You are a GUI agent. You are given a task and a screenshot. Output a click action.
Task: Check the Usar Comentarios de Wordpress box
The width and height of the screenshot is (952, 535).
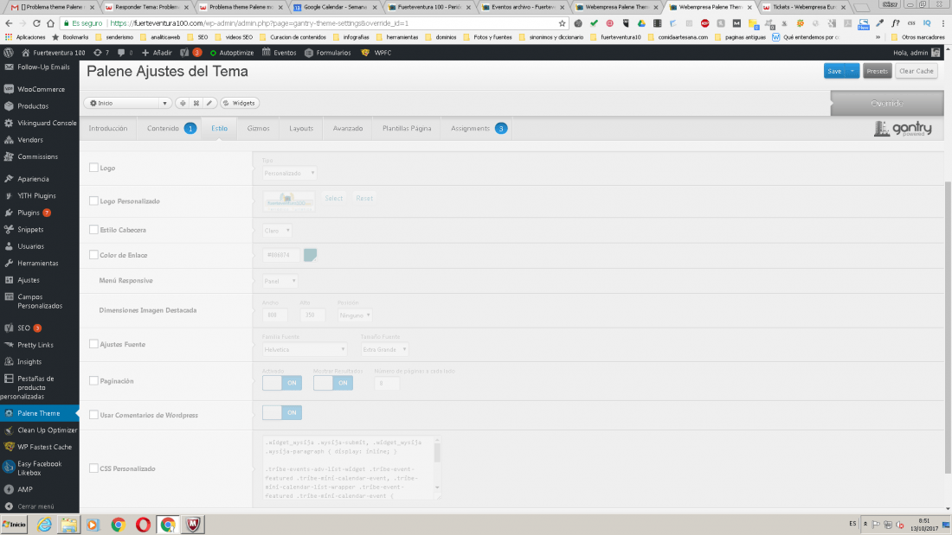93,415
